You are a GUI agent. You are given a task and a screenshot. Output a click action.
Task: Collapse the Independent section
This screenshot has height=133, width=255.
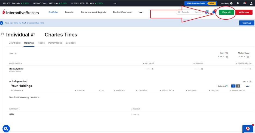(x=10, y=81)
